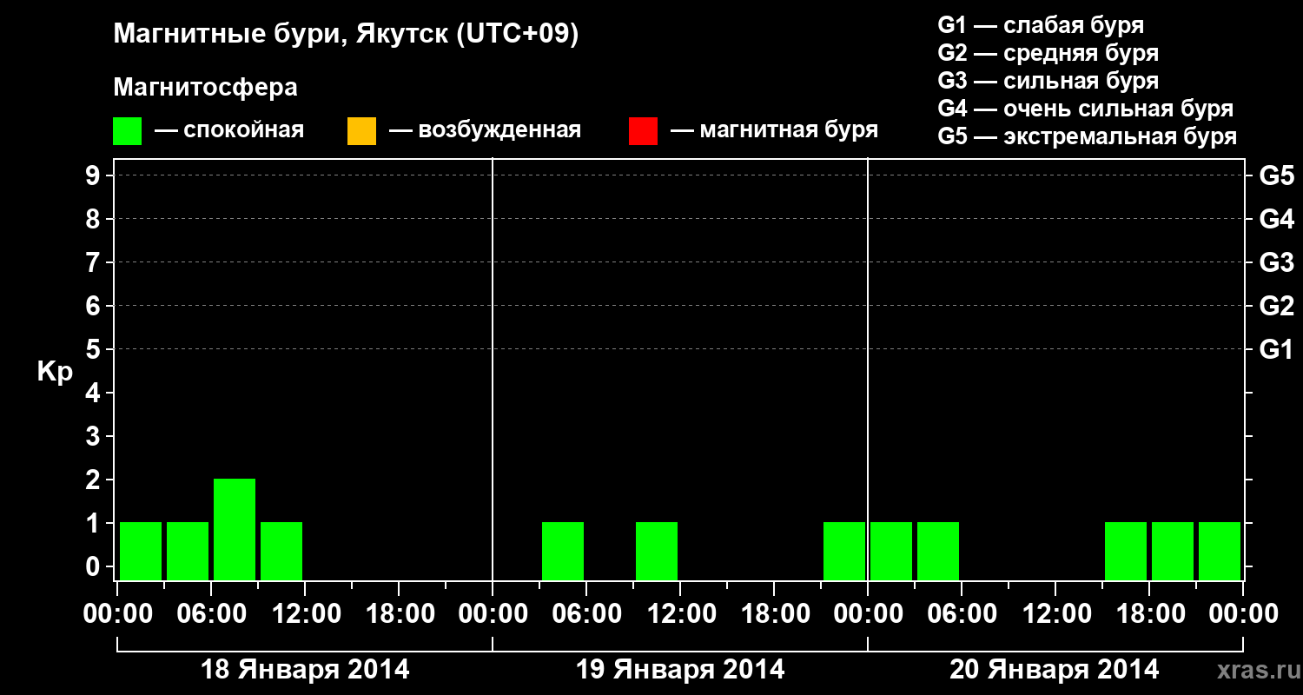Click the 00:00–03:00 bar on 18 January
The image size is (1303, 695).
pyautogui.click(x=141, y=551)
